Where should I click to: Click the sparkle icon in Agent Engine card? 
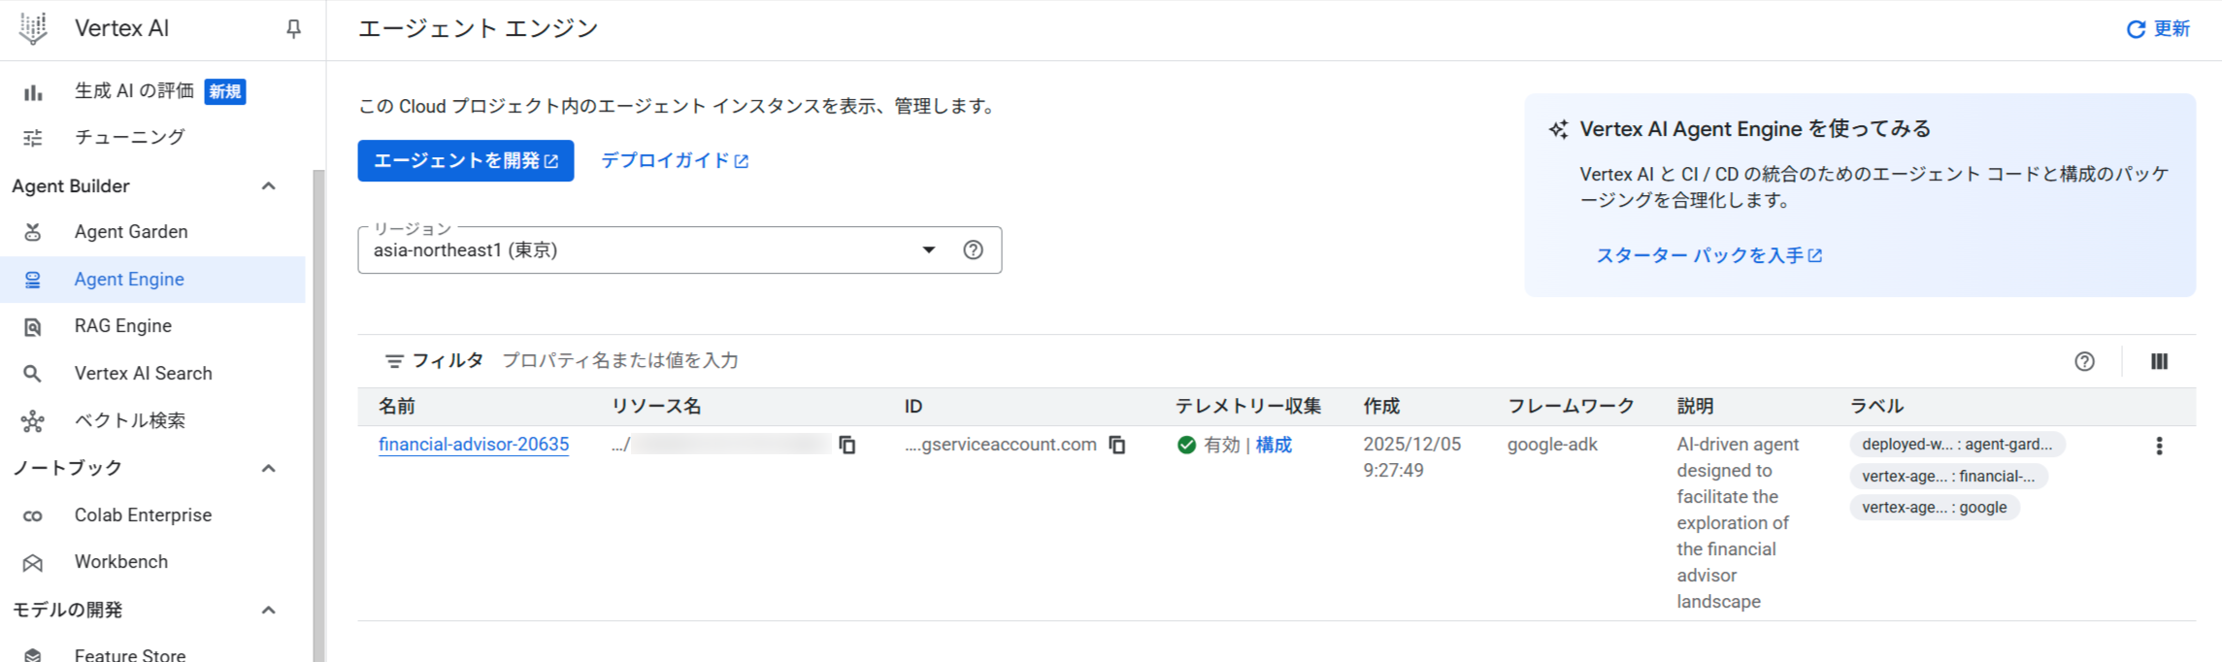[1559, 129]
